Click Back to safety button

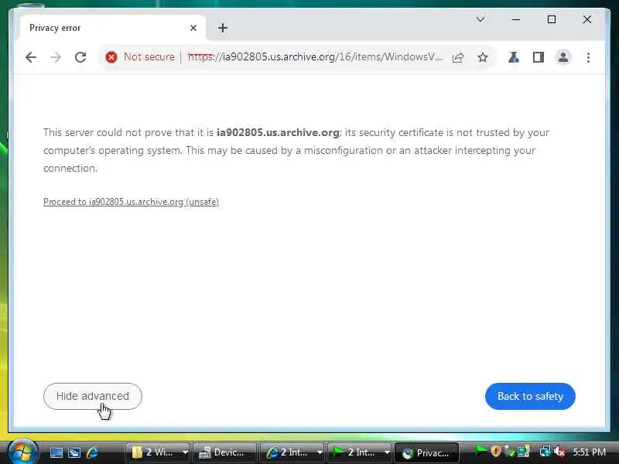(x=530, y=396)
